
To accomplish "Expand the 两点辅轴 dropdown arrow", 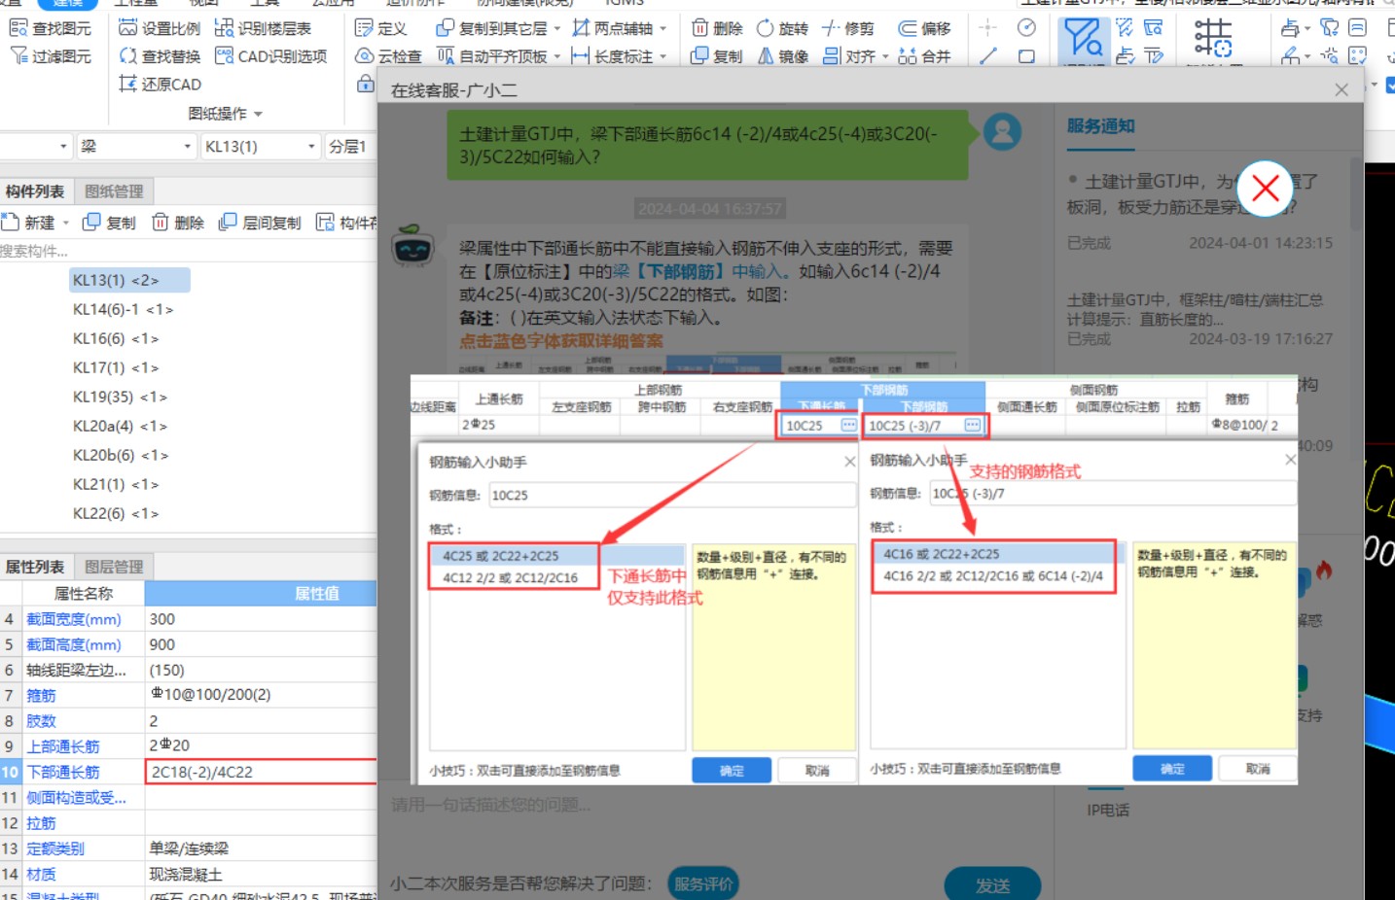I will pyautogui.click(x=663, y=28).
